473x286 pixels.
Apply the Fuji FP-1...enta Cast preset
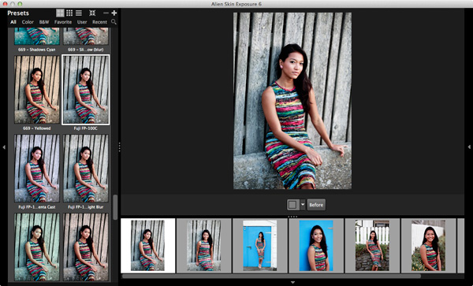(37, 168)
